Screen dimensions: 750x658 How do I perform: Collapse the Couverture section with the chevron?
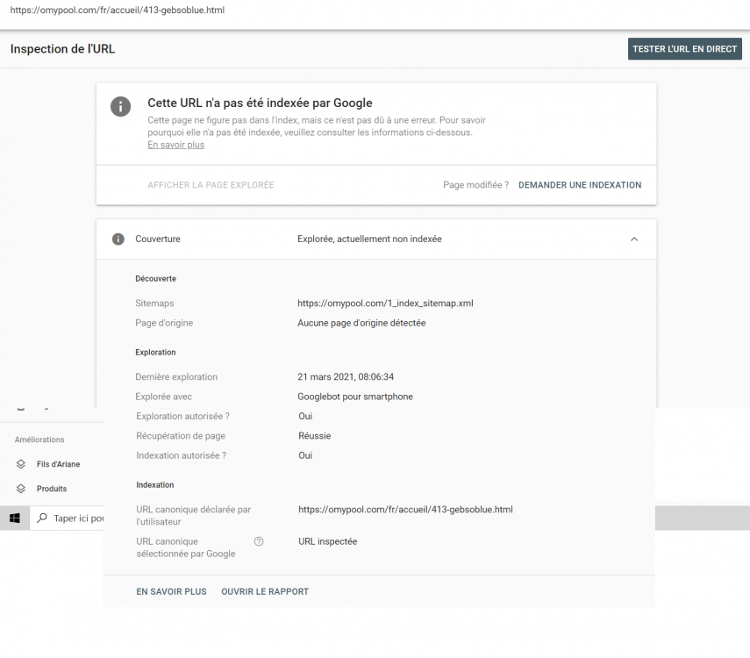point(634,239)
